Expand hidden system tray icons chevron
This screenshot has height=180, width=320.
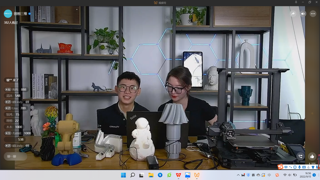click(238, 175)
